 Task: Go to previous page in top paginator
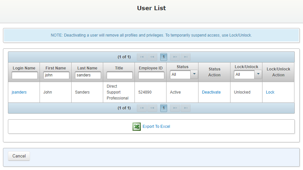click(152, 57)
